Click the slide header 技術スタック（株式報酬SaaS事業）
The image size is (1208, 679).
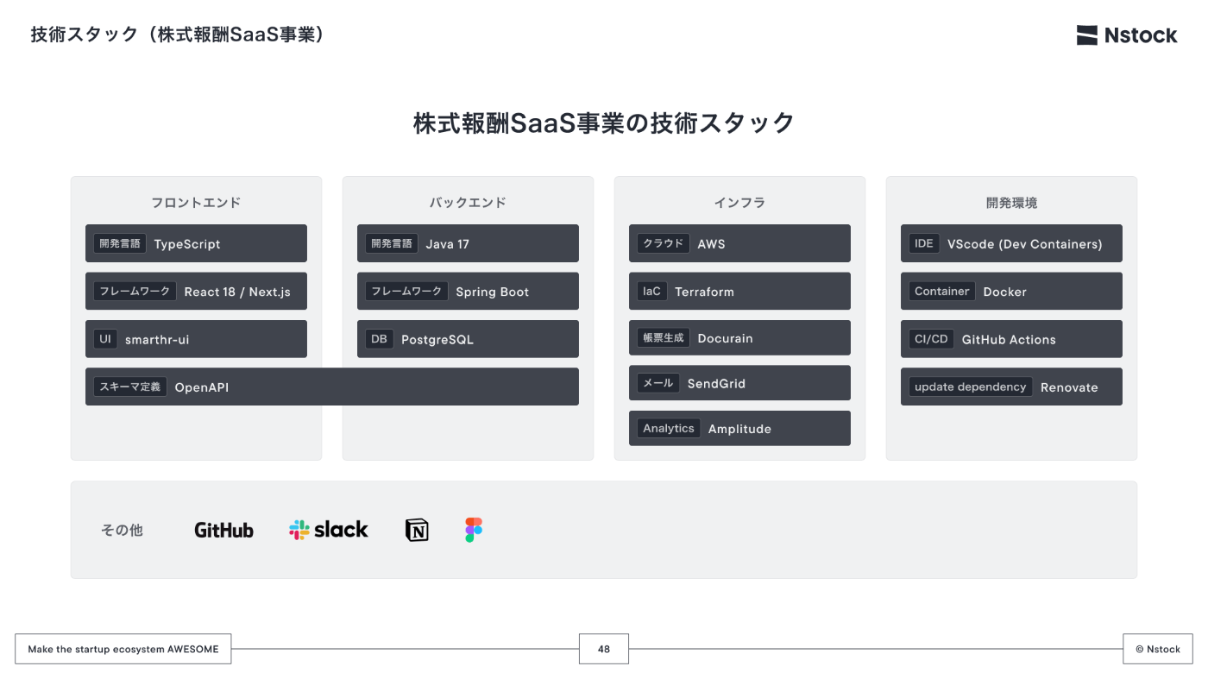point(177,35)
